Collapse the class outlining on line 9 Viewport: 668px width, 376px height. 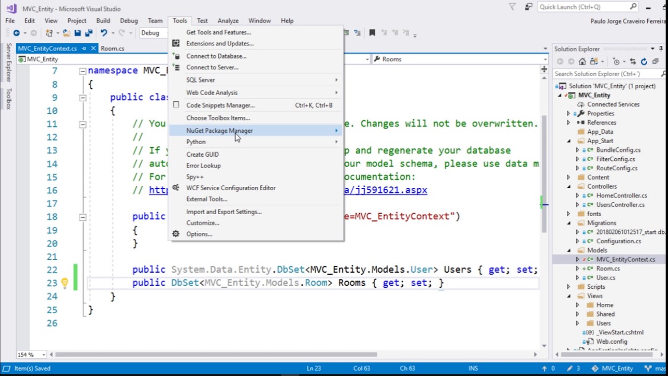point(82,98)
